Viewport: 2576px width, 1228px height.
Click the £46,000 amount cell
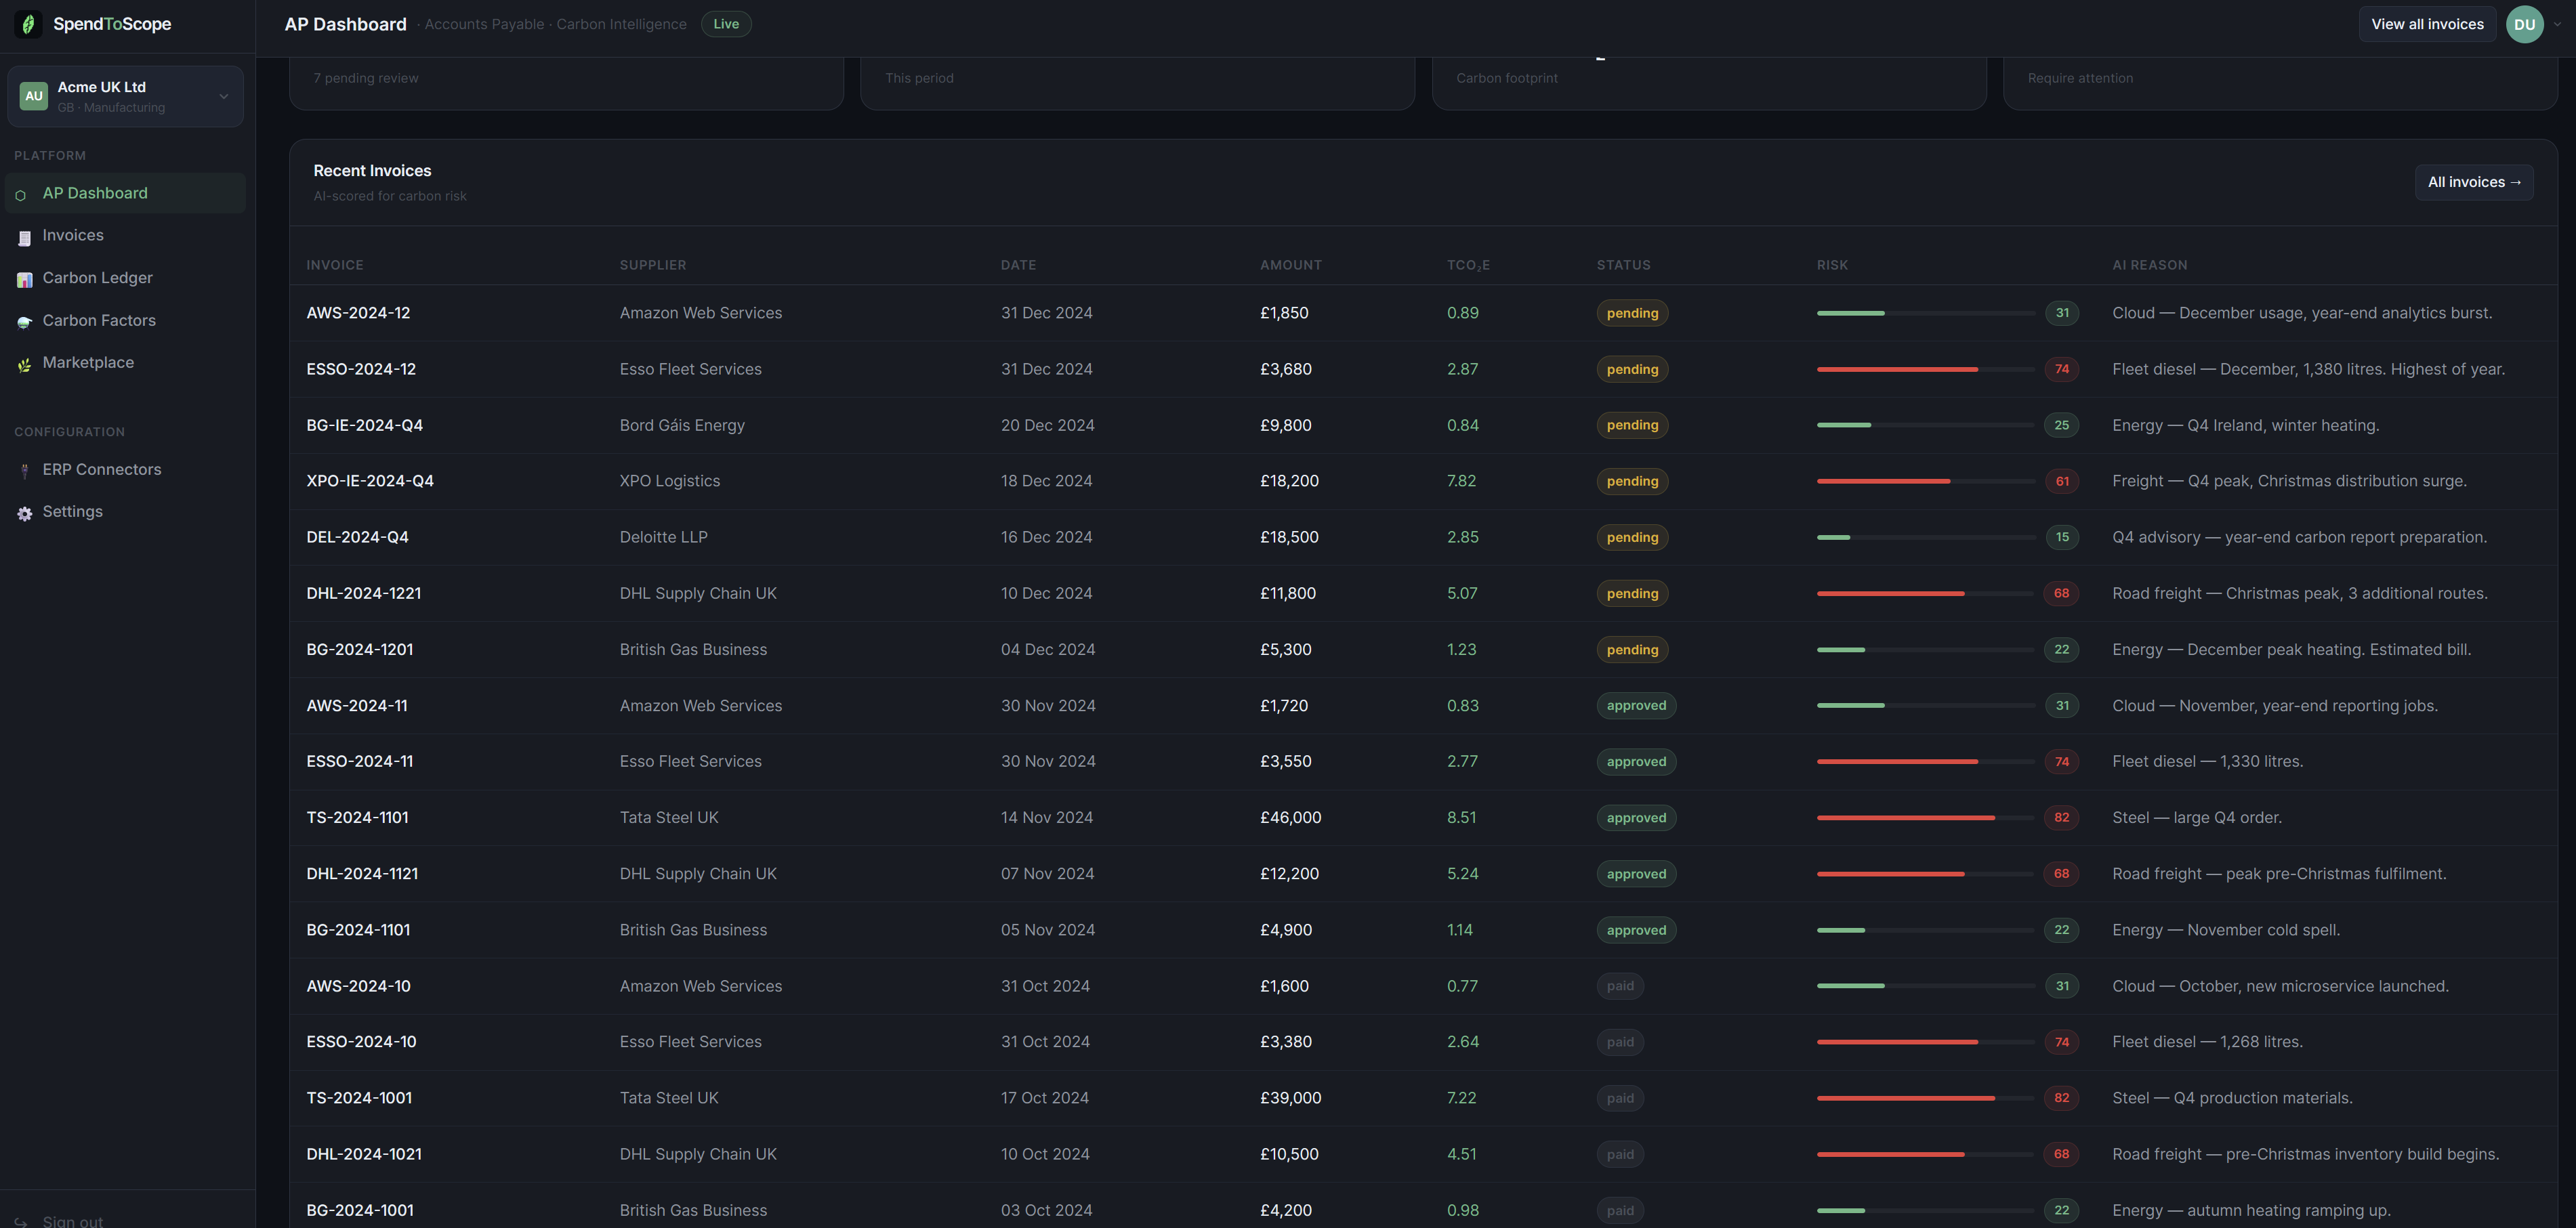click(1290, 818)
